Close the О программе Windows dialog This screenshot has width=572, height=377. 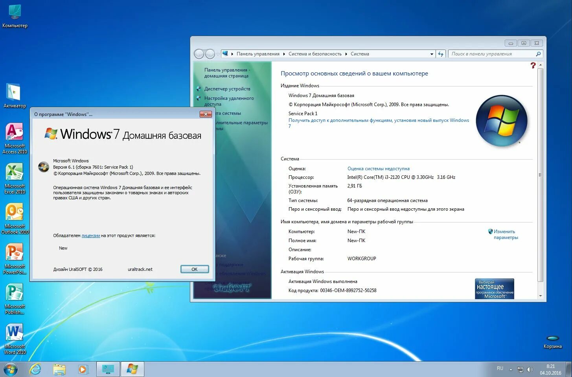[206, 114]
